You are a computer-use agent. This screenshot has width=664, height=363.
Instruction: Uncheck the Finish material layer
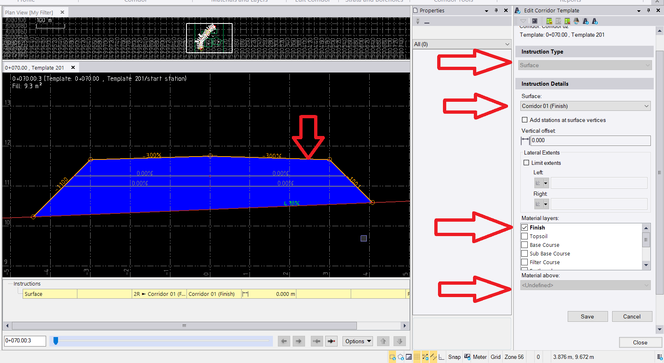[x=524, y=227]
